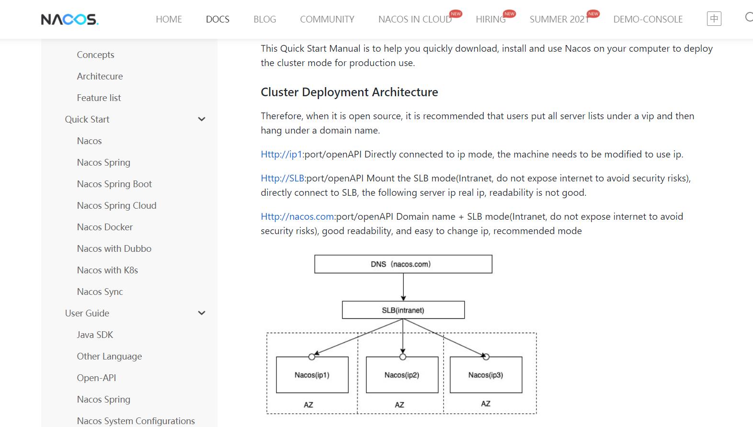Image resolution: width=753 pixels, height=427 pixels.
Task: Open the DEMO-CONSOLE link
Action: 648,19
